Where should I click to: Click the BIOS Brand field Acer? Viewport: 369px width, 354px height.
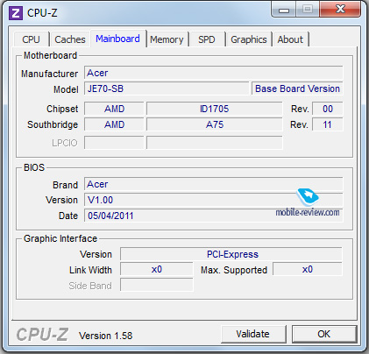pyautogui.click(x=214, y=184)
